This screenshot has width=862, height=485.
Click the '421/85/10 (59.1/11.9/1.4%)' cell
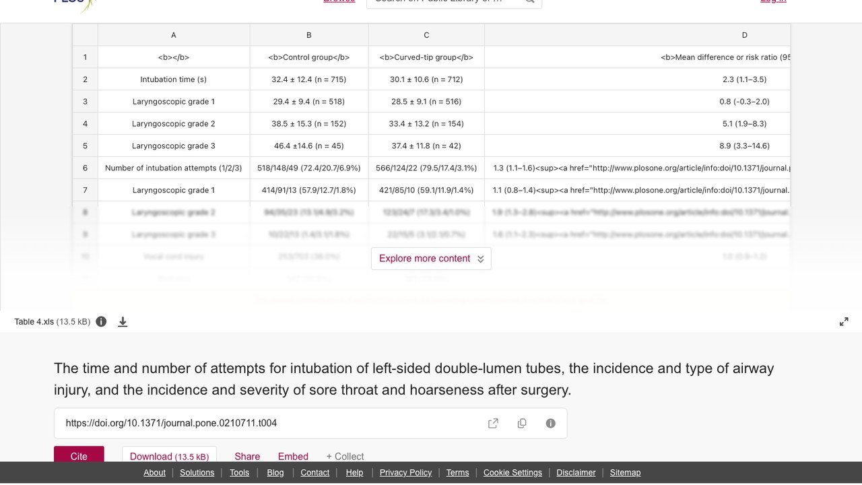(426, 190)
